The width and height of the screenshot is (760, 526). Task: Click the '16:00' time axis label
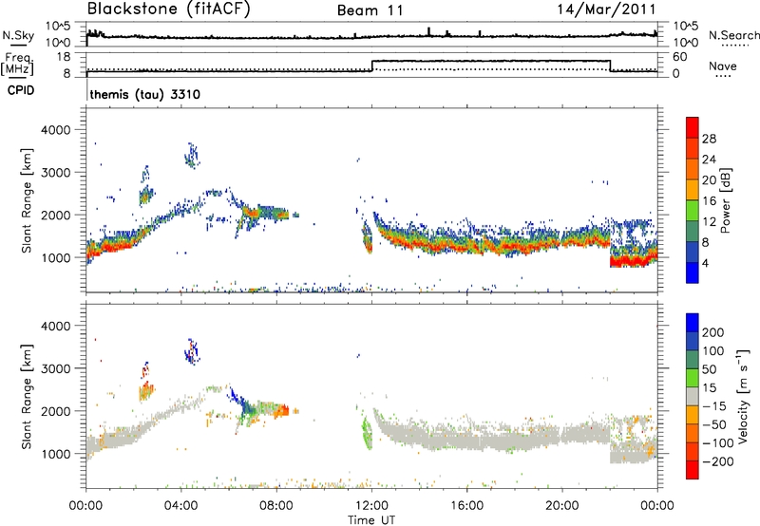466,506
